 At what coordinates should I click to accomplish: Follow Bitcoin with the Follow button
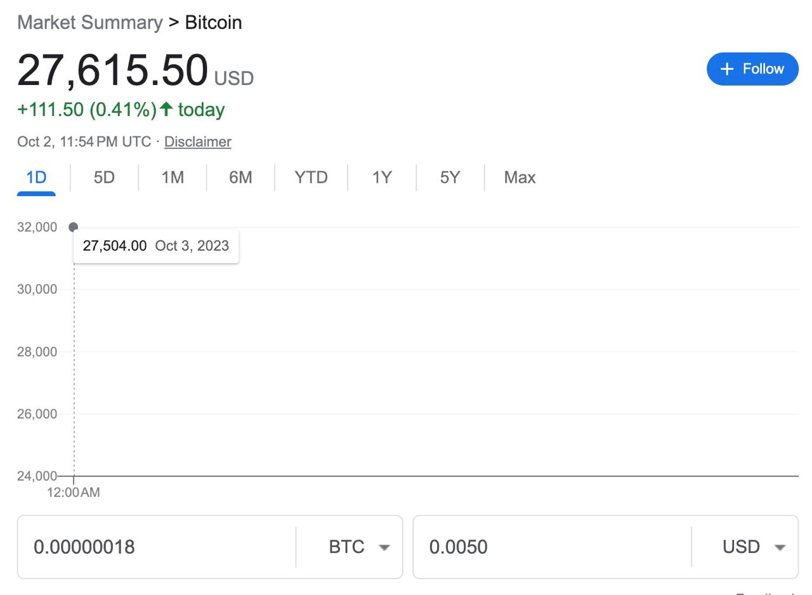pos(752,69)
